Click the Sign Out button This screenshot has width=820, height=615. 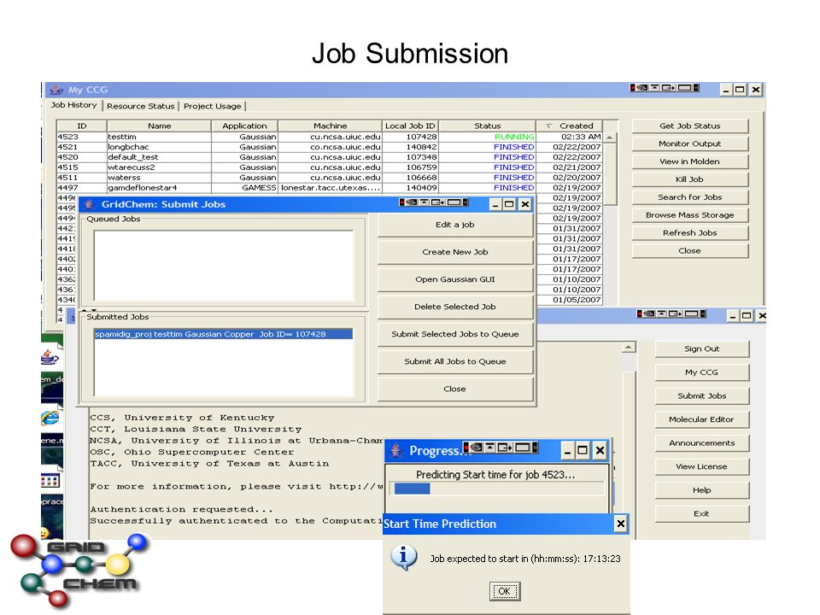tap(702, 348)
